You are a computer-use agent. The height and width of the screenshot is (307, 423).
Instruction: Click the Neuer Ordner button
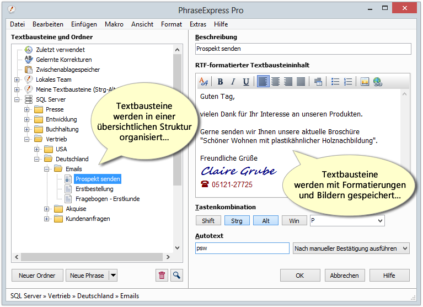[38, 276]
